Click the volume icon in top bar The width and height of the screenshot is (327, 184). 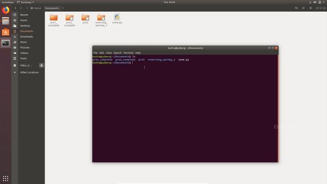click(x=315, y=2)
